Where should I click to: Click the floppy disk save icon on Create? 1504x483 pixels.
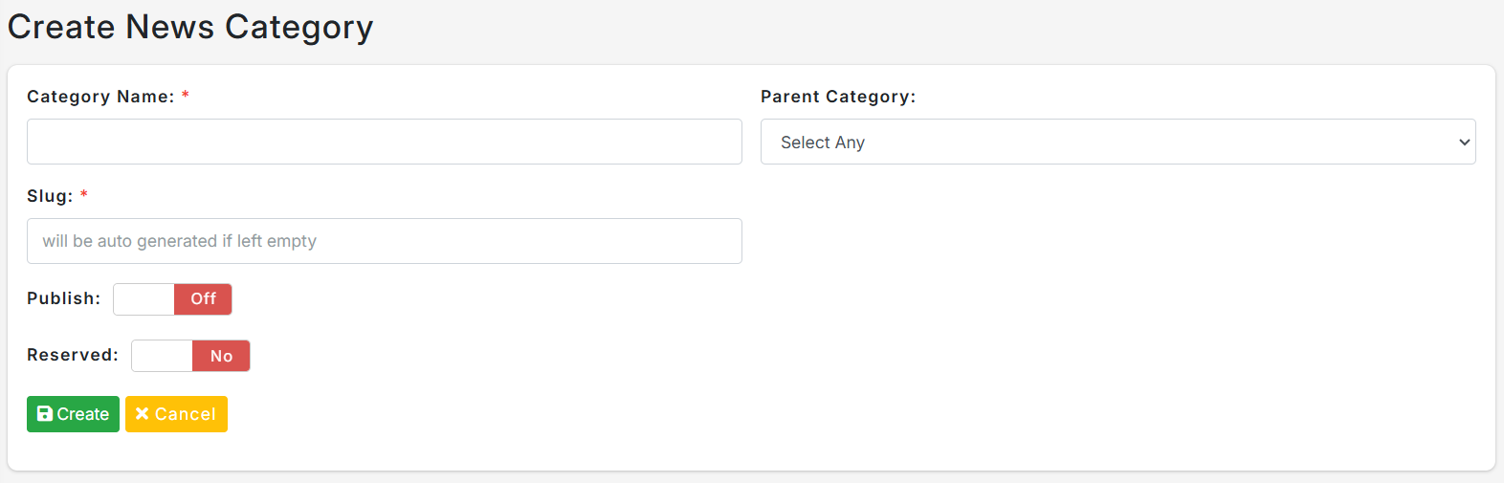point(45,414)
